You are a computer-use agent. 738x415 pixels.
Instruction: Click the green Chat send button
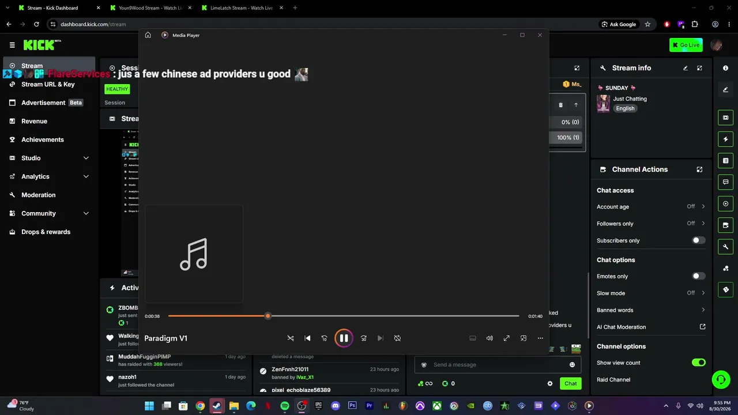pyautogui.click(x=570, y=383)
